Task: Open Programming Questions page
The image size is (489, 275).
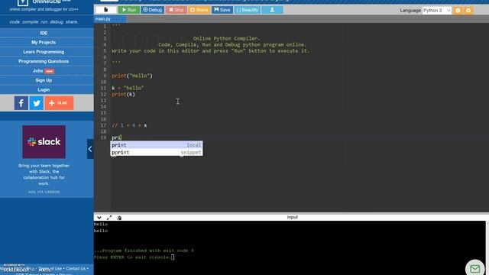Action: click(x=44, y=61)
